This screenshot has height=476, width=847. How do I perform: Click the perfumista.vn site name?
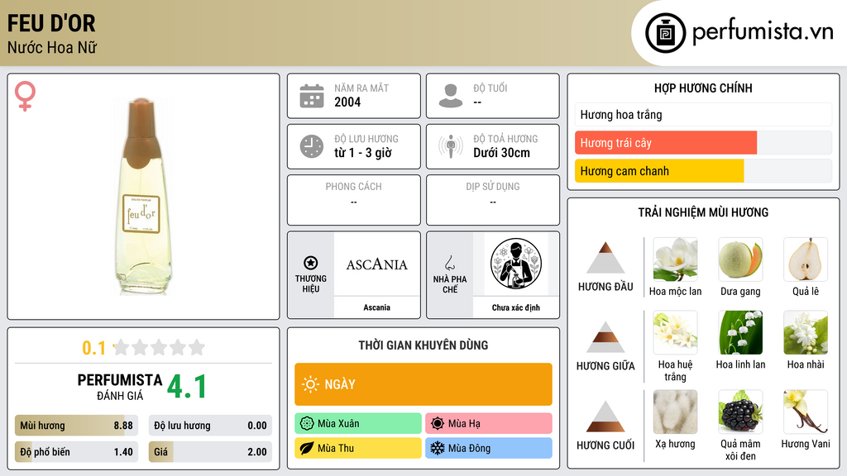click(763, 31)
